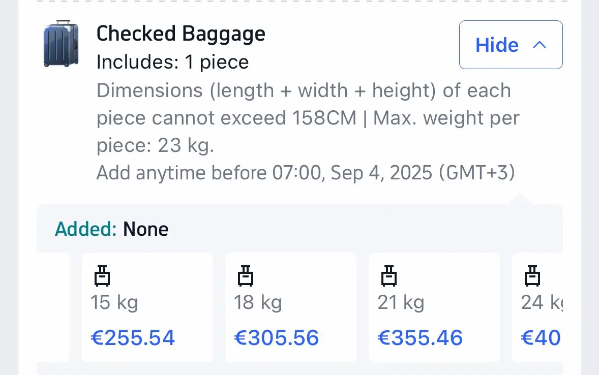The image size is (599, 375).
Task: Click the luggage icon on the 21 kg card
Action: click(x=389, y=276)
